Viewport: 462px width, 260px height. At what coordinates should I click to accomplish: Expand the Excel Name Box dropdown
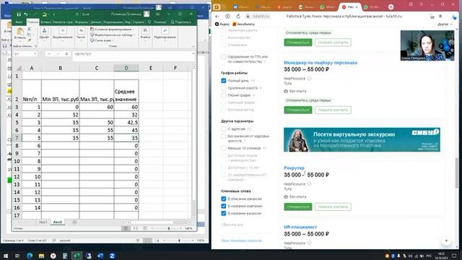click(x=35, y=54)
